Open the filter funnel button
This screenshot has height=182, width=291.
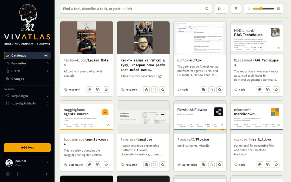click(236, 9)
